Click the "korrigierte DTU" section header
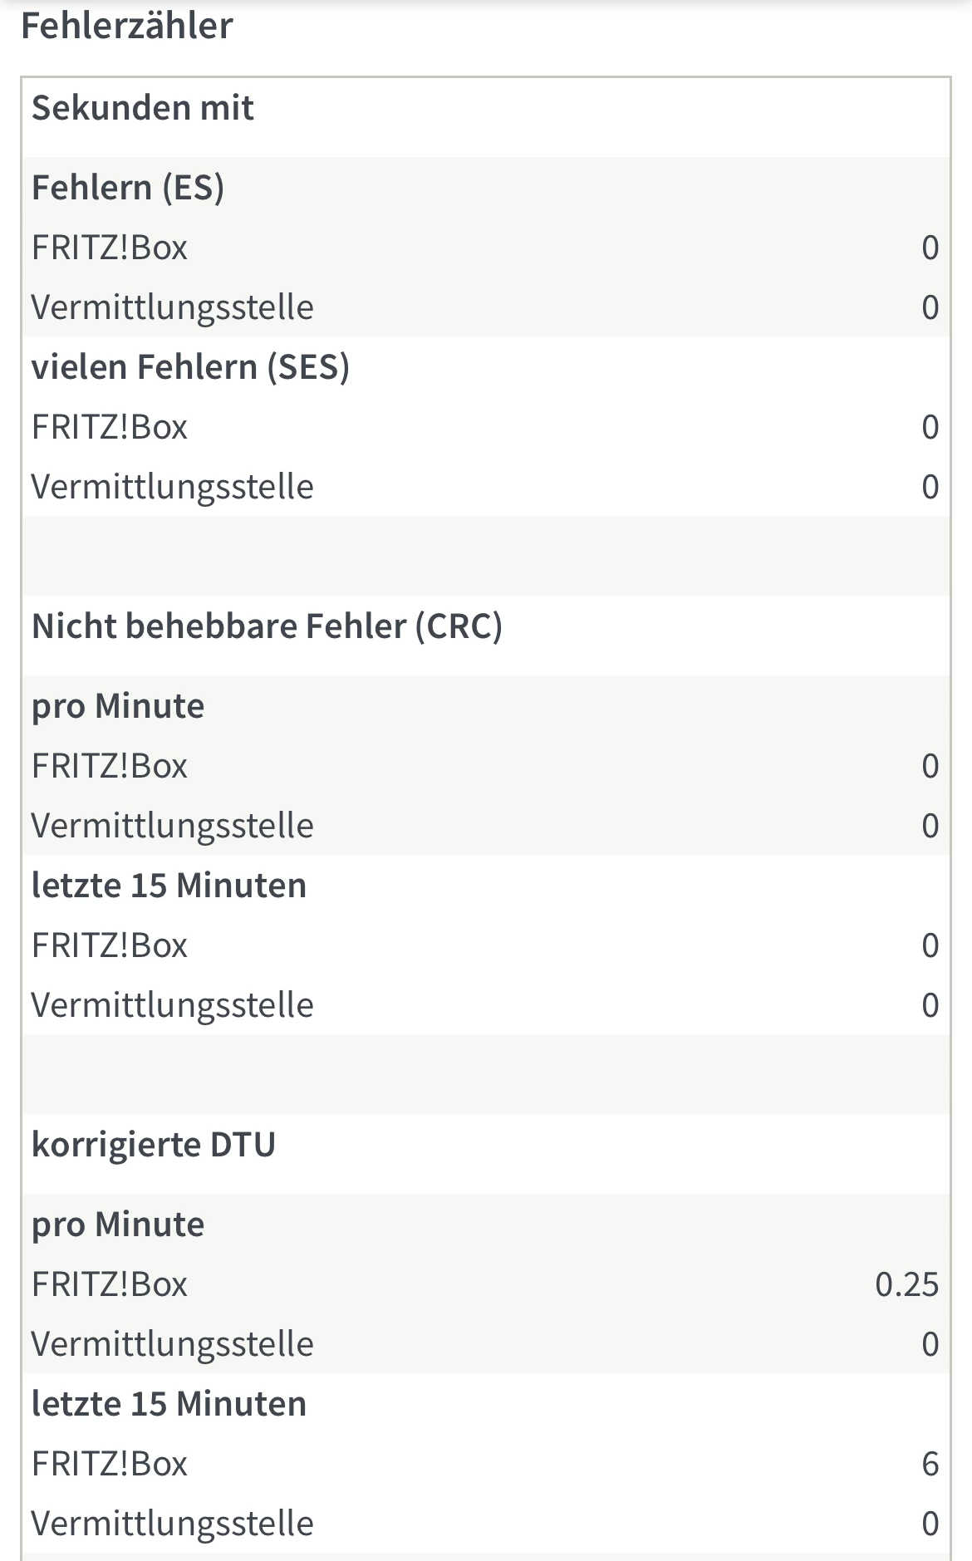Viewport: 972px width, 1561px height. pos(154,1145)
